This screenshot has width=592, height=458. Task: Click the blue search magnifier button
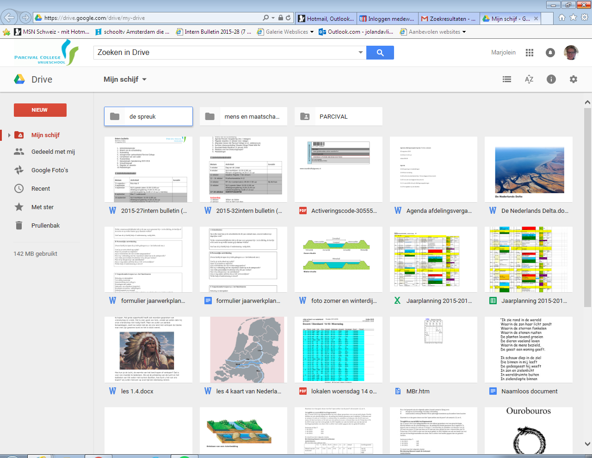(380, 53)
